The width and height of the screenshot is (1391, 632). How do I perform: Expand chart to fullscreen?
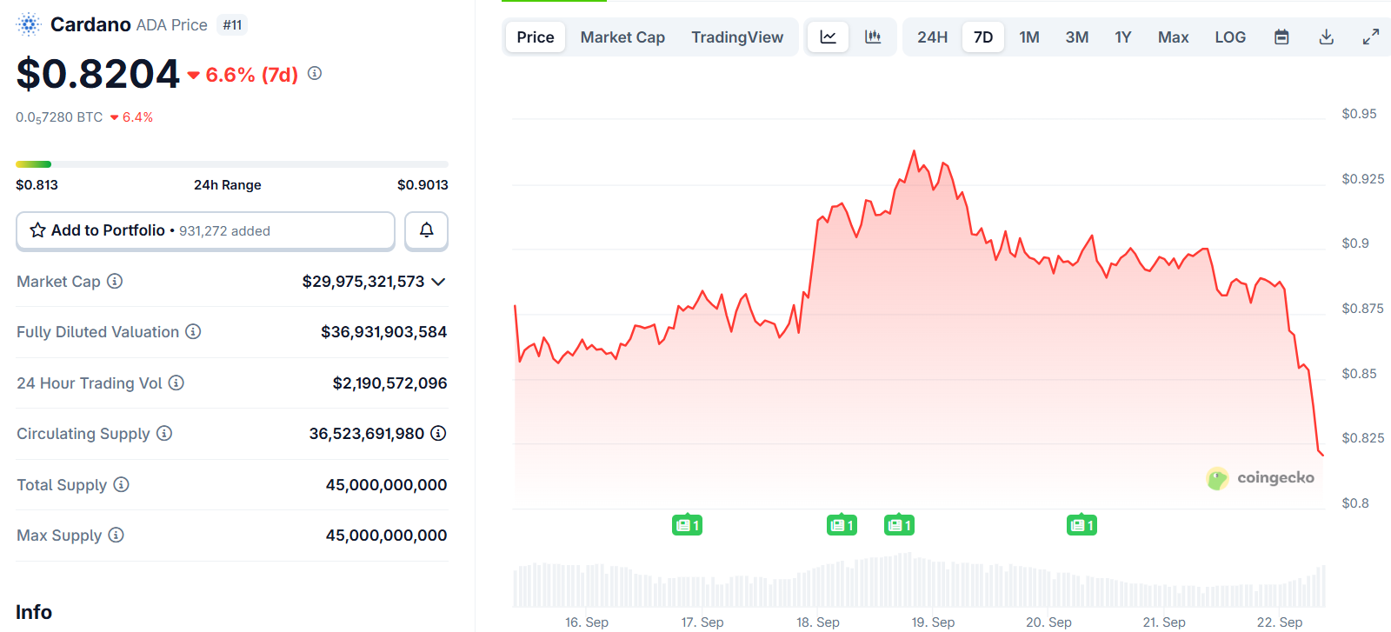(1371, 37)
